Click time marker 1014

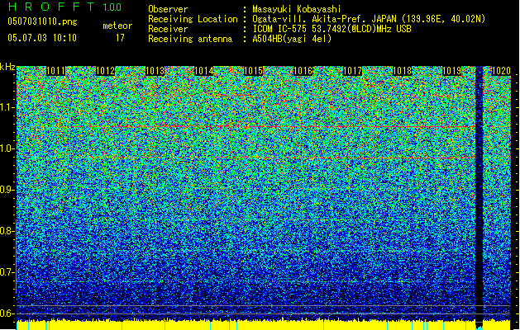pos(203,71)
